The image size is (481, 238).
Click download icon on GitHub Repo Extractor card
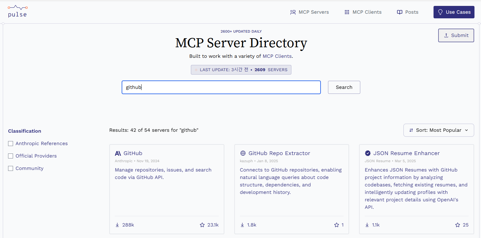242,225
